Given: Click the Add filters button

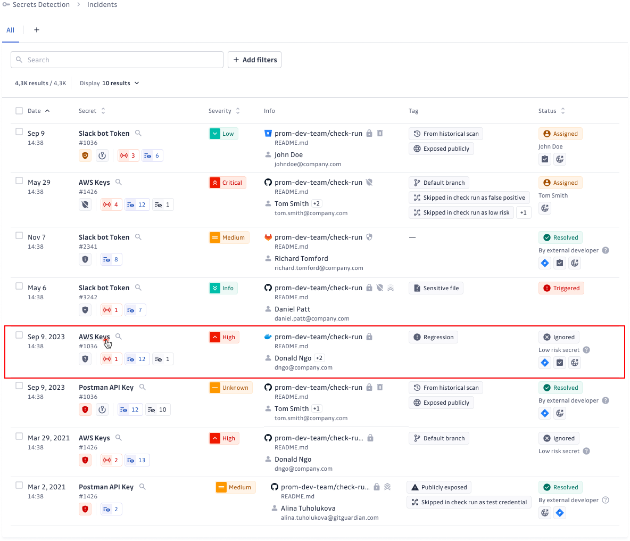Looking at the screenshot, I should click(x=254, y=60).
